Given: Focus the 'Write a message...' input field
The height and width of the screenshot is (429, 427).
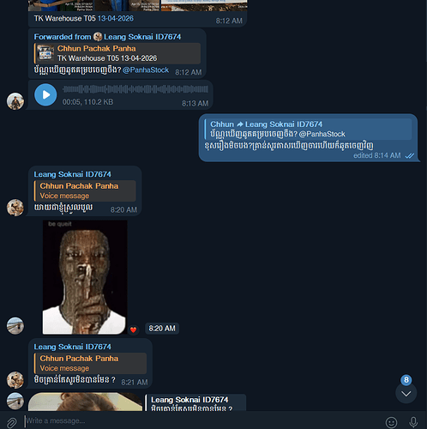Looking at the screenshot, I should [x=200, y=420].
